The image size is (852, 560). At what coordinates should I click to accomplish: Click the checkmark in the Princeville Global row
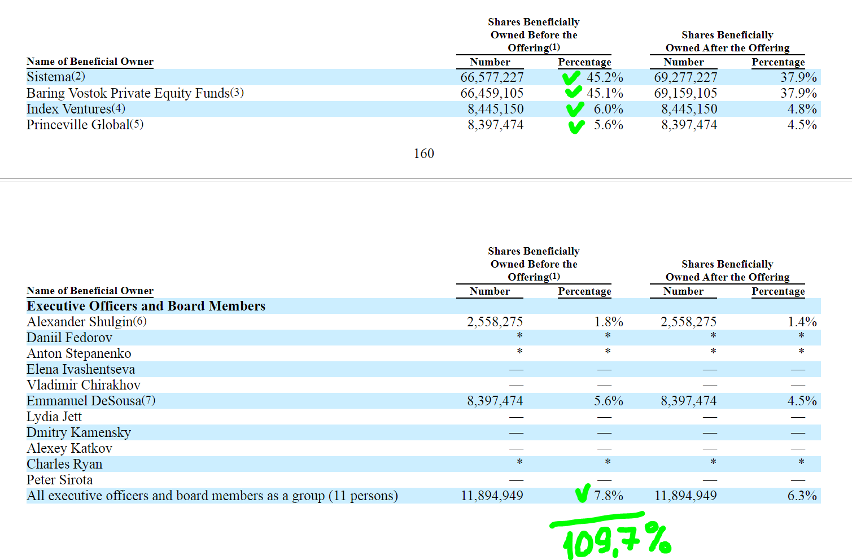pos(576,126)
